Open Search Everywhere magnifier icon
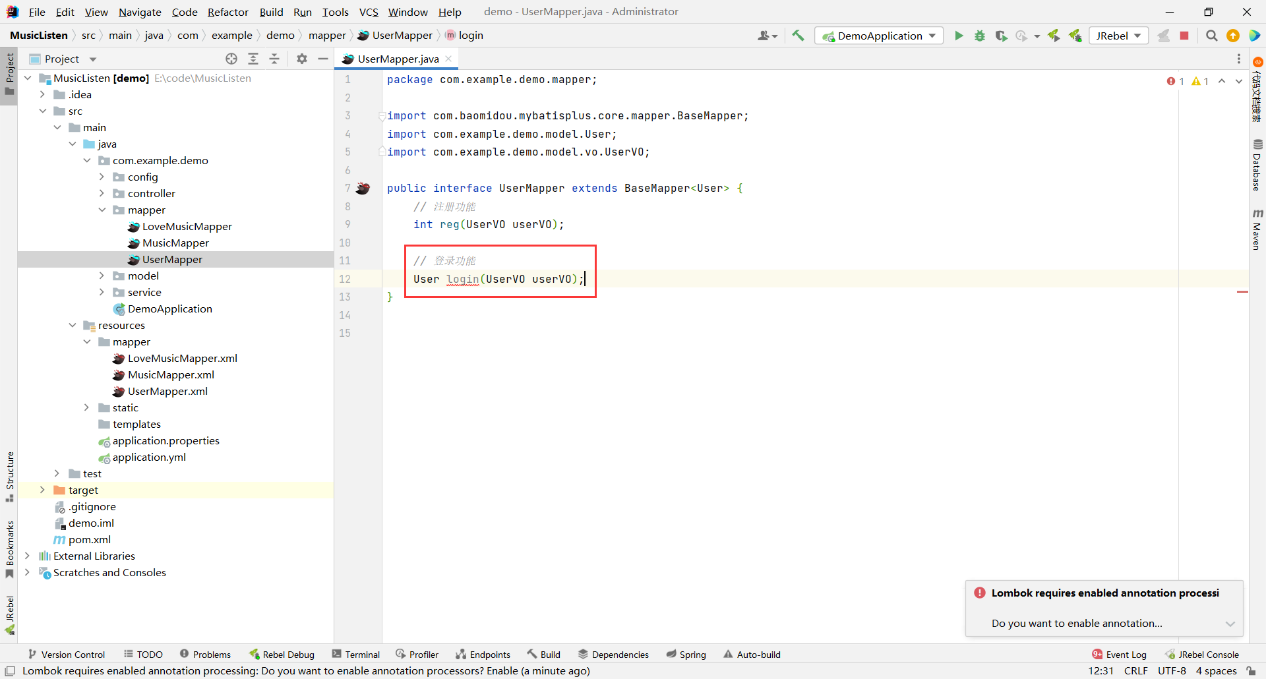Image resolution: width=1266 pixels, height=679 pixels. [x=1211, y=36]
